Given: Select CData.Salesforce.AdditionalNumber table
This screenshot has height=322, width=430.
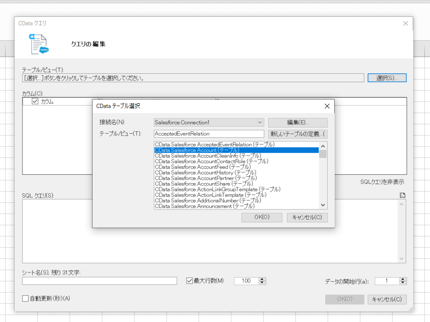Looking at the screenshot, I should tap(236, 200).
